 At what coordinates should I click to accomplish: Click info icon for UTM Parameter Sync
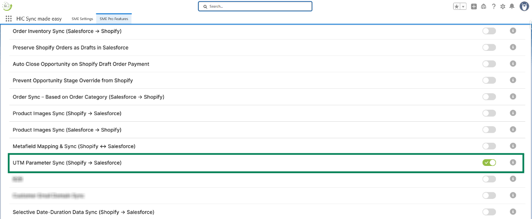[513, 162]
